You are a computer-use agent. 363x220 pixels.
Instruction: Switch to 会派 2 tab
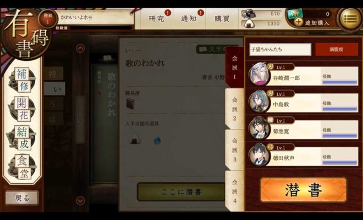pos(234,109)
